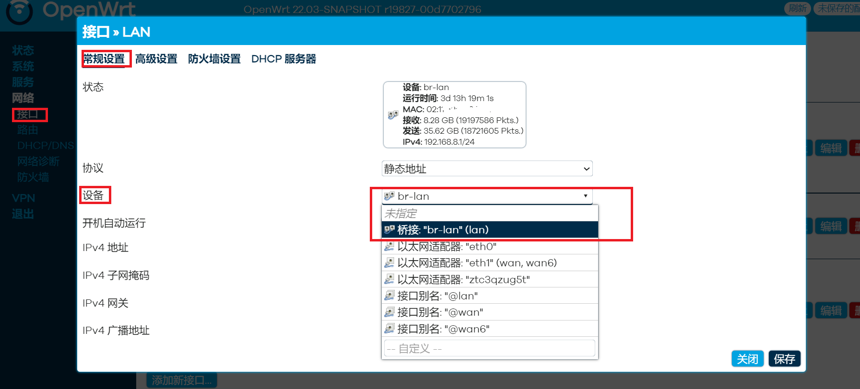Open the 防火墙设置 tab
Screen dimensions: 860x389
[214, 59]
